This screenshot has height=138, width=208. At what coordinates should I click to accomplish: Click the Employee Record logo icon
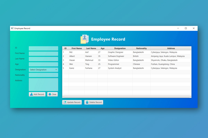pyautogui.click(x=84, y=39)
